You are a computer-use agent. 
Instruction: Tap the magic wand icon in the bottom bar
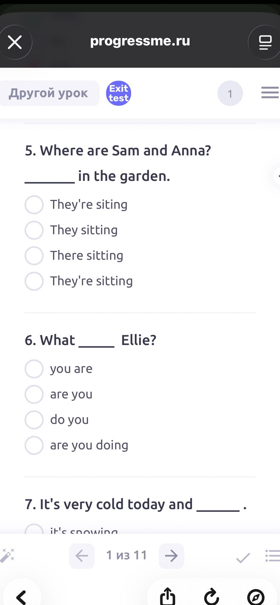tap(7, 555)
